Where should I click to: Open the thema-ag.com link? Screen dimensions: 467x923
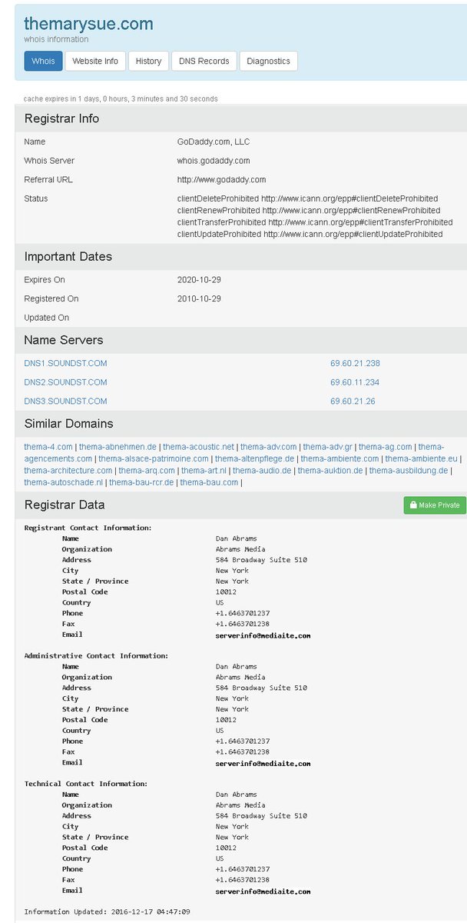(x=386, y=447)
